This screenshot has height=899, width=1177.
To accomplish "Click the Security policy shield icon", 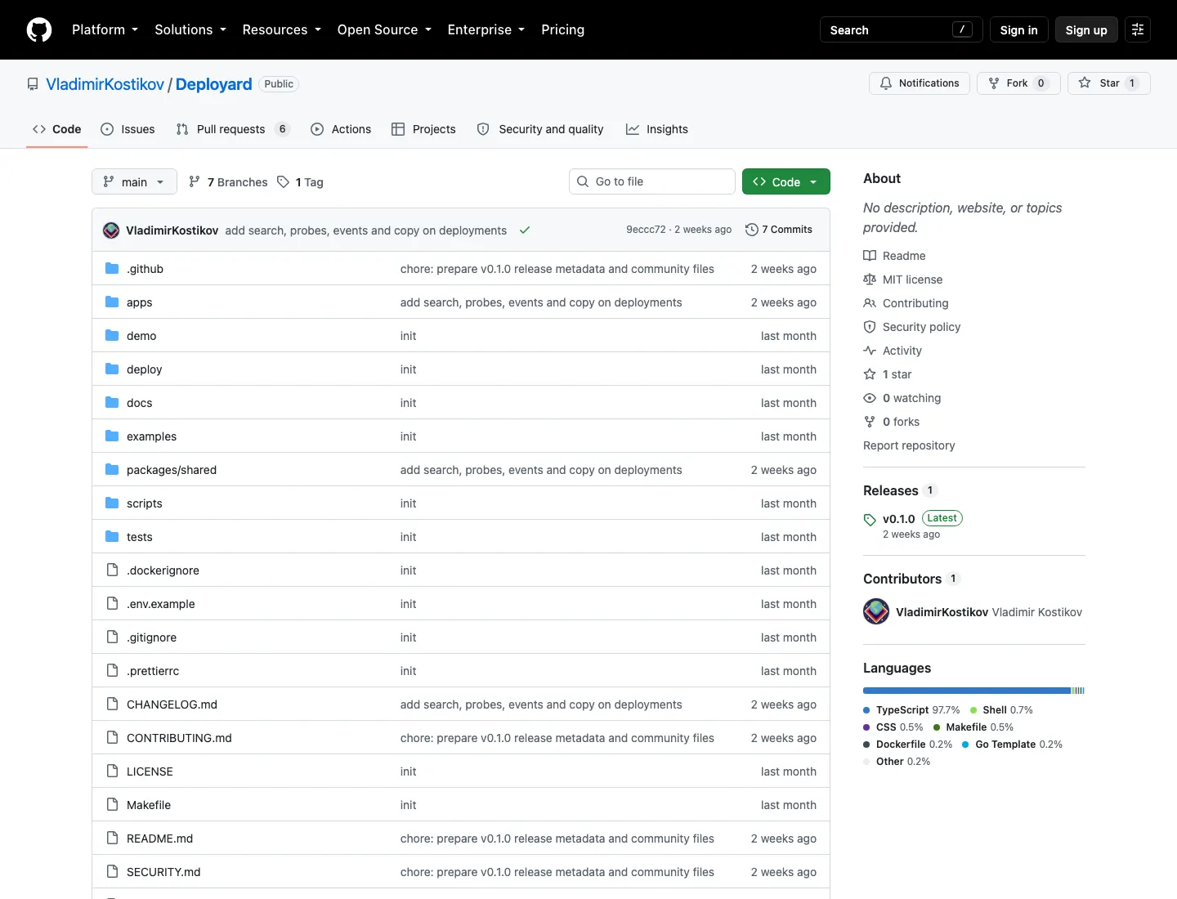I will [x=870, y=327].
